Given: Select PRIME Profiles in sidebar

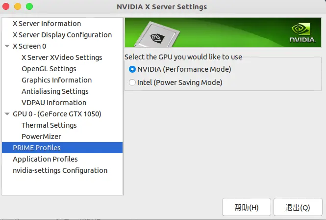Looking at the screenshot, I should coord(62,148).
